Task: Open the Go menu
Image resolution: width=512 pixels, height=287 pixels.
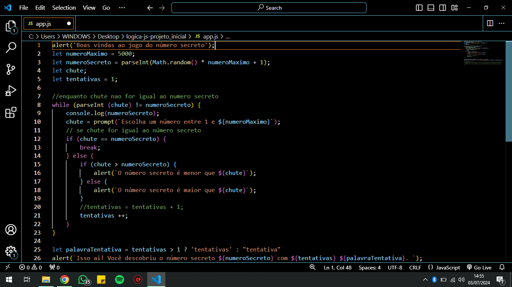Action: [x=106, y=8]
